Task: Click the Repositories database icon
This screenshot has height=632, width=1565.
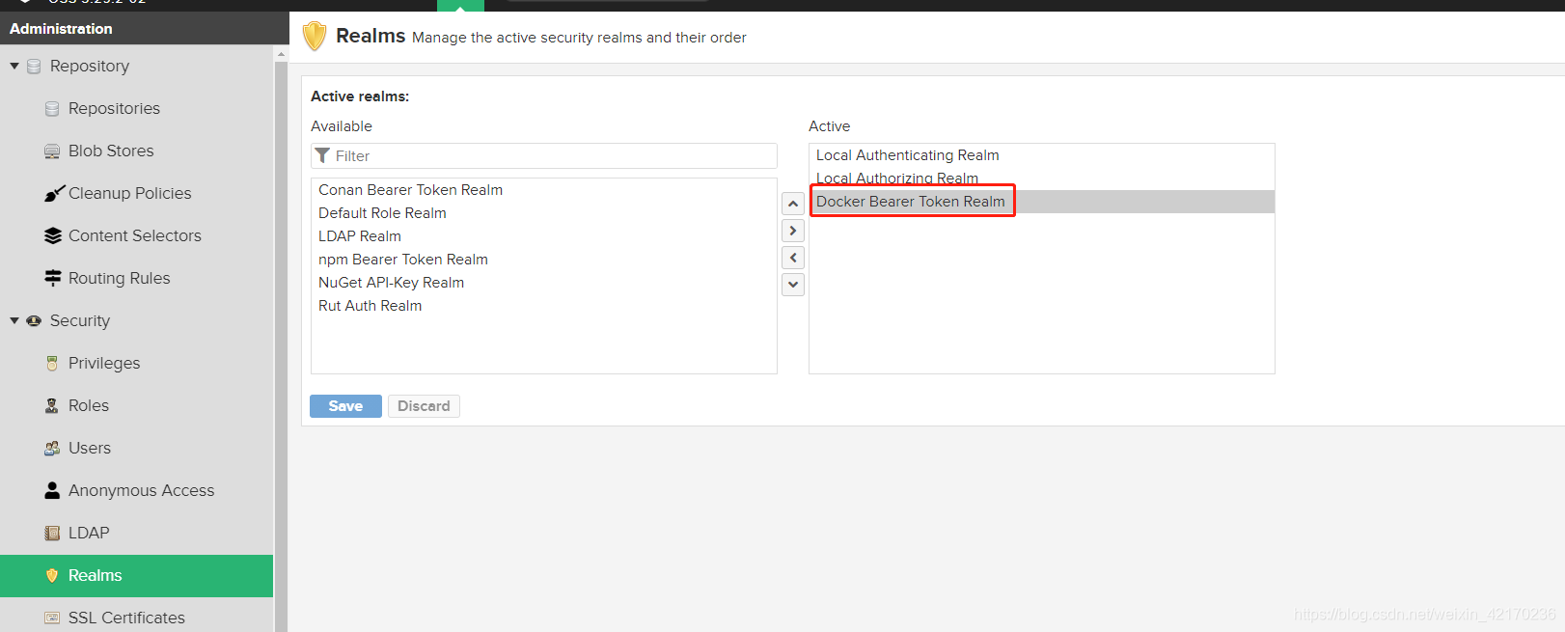Action: 52,109
